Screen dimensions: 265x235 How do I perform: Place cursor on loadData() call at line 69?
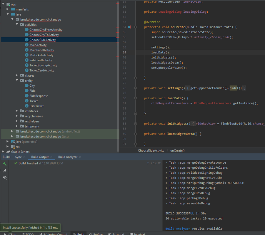pyautogui.click(x=161, y=53)
